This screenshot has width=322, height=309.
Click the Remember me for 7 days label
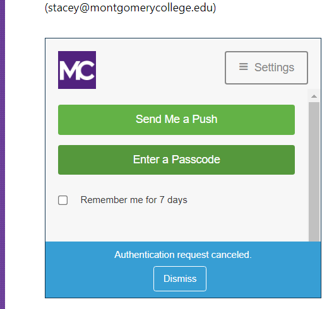(134, 200)
